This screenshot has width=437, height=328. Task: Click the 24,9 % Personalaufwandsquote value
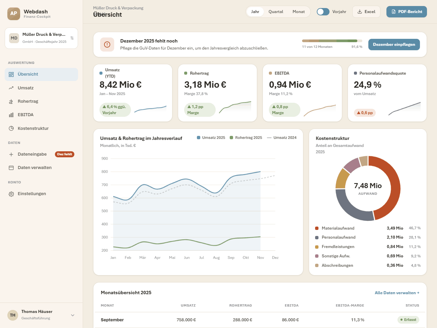point(367,85)
